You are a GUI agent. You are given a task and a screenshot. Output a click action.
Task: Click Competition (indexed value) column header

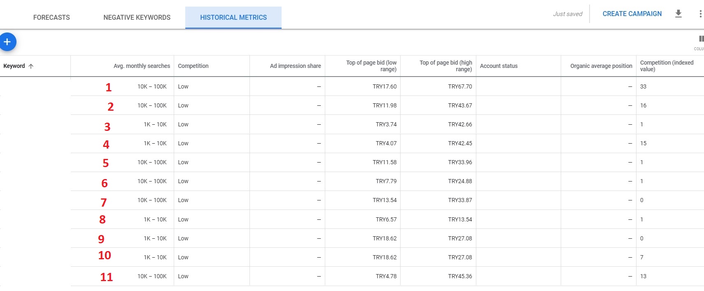(667, 66)
